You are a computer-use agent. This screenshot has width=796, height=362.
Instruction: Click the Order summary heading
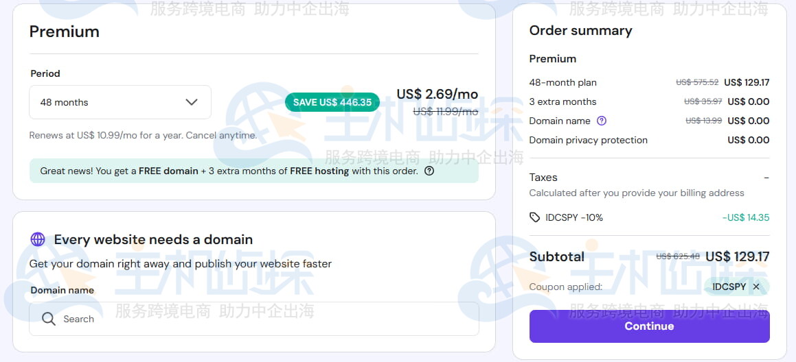coord(580,30)
